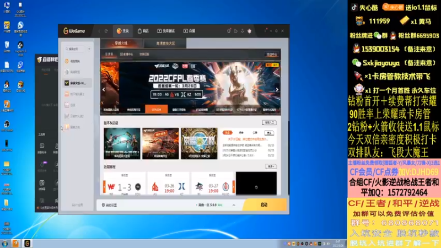Open the AG vs KZ 03-26 19:00 match card
This screenshot has width=441, height=248.
[x=169, y=184]
